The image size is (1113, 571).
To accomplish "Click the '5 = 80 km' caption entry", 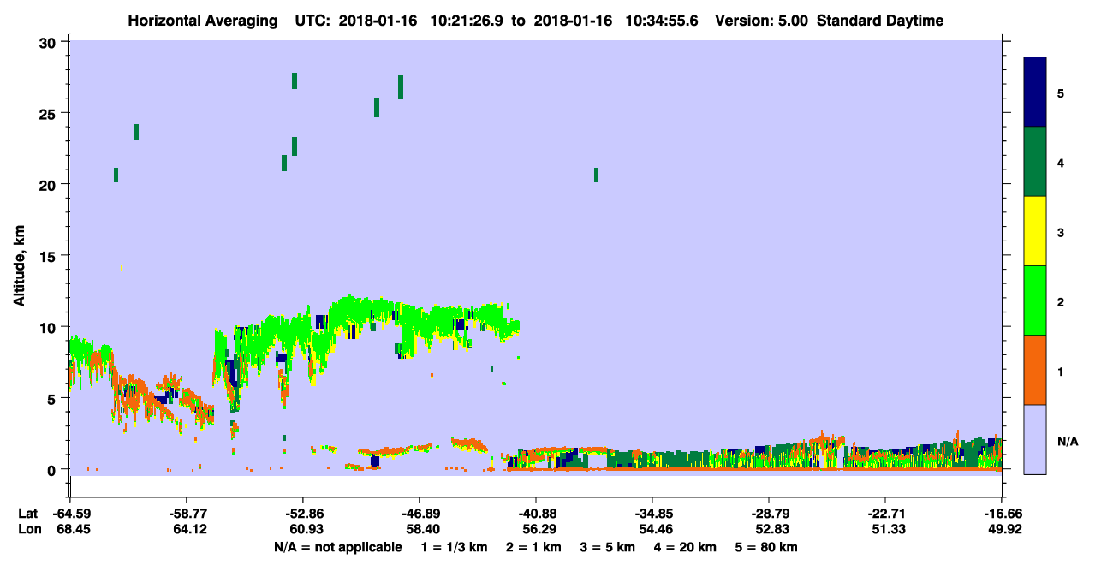I will click(767, 547).
